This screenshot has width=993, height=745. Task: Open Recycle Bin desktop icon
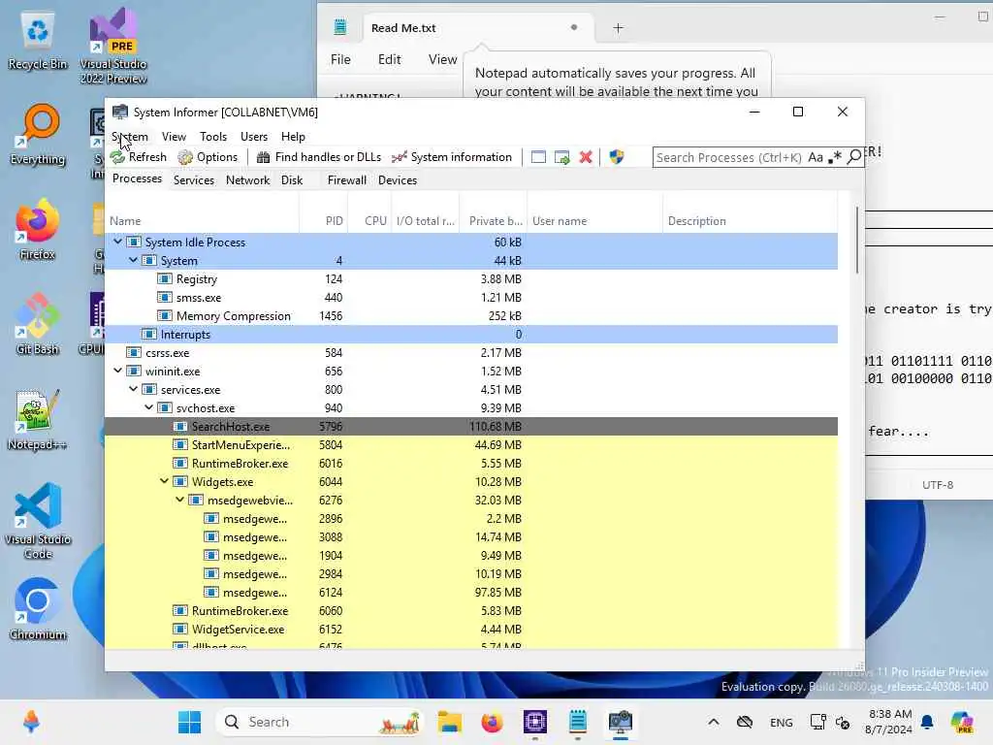[x=38, y=41]
